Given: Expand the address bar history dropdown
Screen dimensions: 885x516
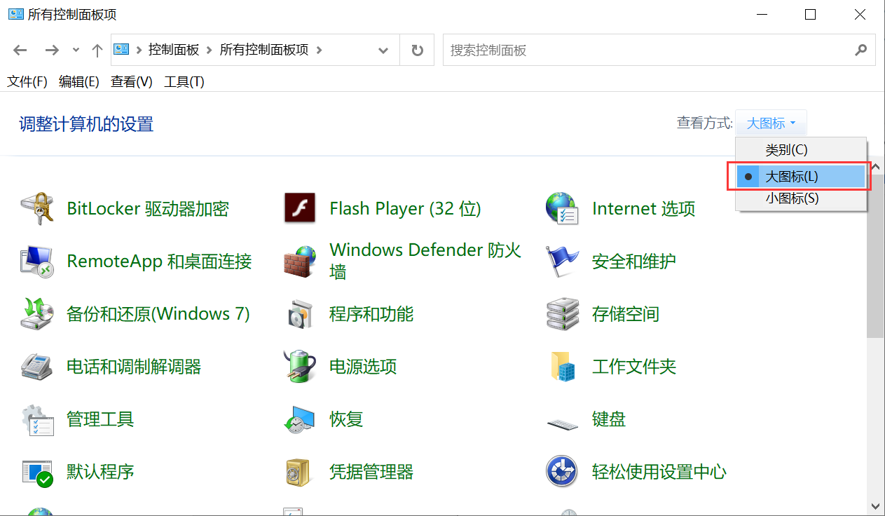Looking at the screenshot, I should coord(383,50).
